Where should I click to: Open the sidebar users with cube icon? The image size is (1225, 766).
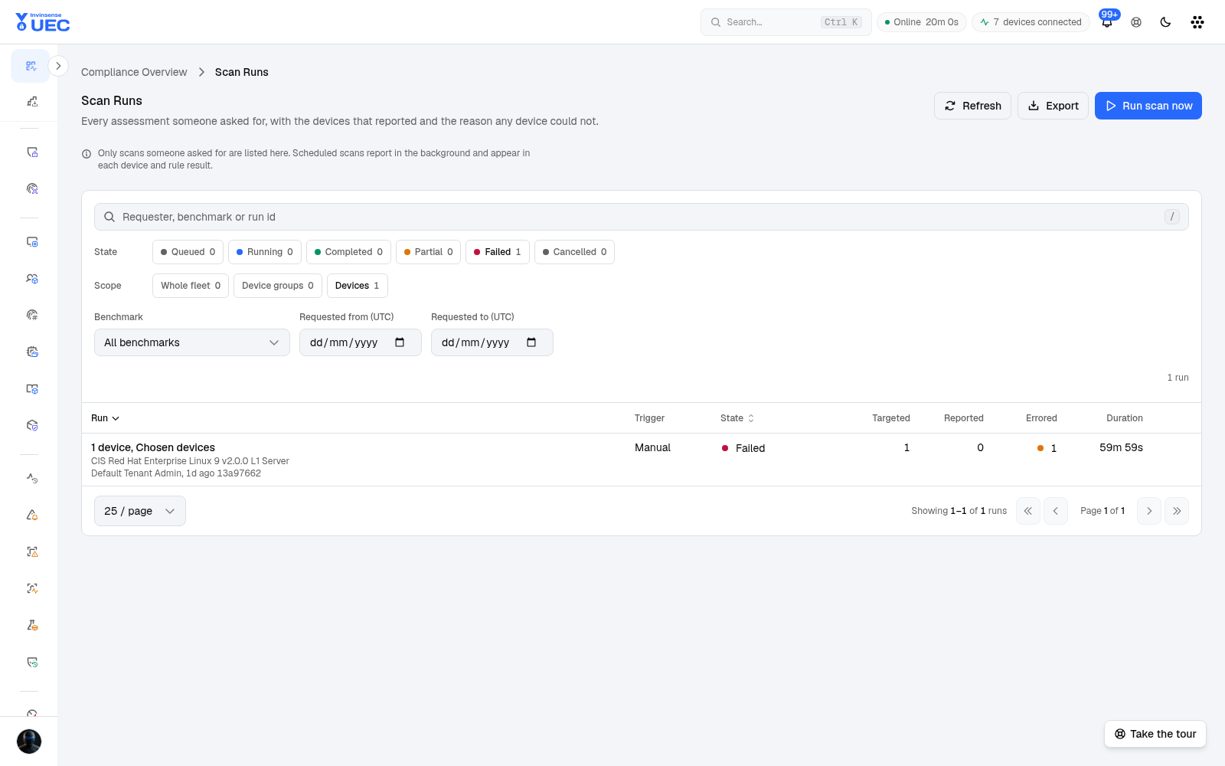[x=32, y=279]
